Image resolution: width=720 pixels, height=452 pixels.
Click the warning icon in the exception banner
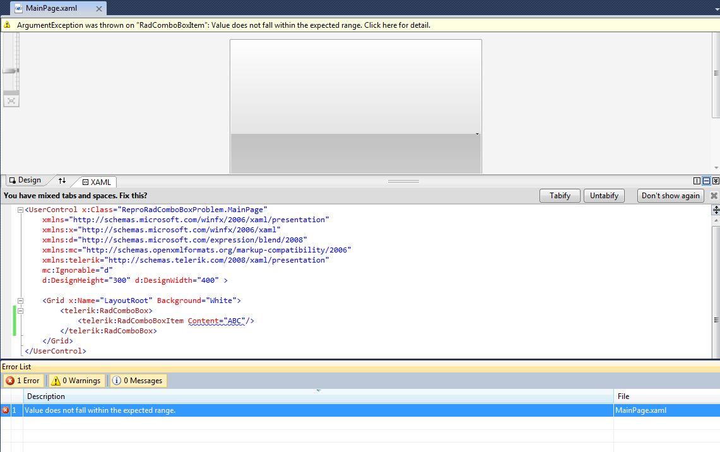click(x=8, y=25)
